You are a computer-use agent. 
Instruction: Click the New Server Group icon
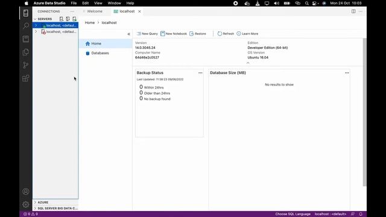click(x=68, y=19)
